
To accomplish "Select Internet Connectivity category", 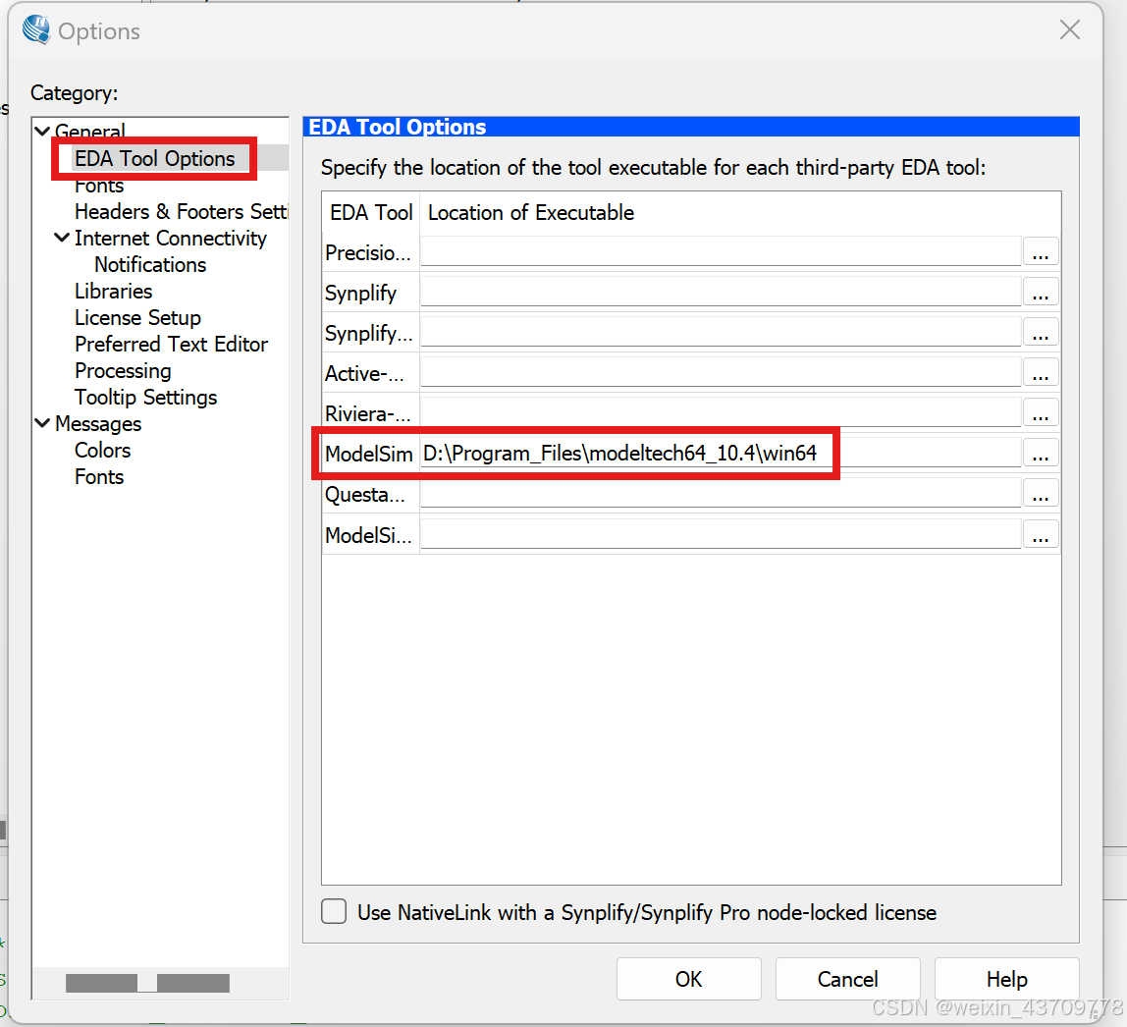I will coord(171,238).
